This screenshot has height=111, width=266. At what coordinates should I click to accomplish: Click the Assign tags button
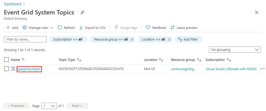[x=126, y=28]
